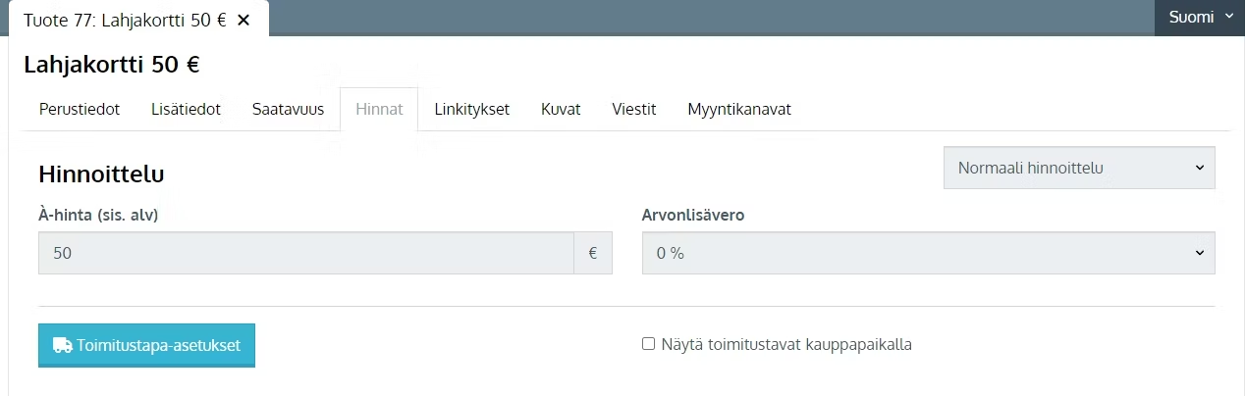Switch to the Kuvat tab

[561, 109]
